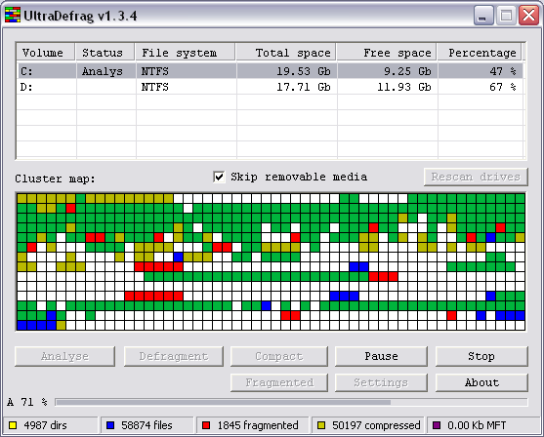544x437 pixels.
Task: Click the red fragmented legend swatch
Action: [x=206, y=425]
